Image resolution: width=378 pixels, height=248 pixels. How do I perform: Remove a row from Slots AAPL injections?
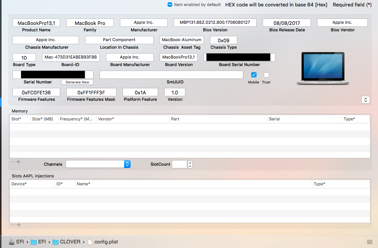click(13, 225)
